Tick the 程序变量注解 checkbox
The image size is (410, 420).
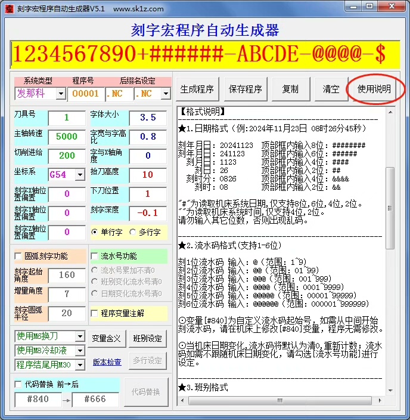(94, 313)
